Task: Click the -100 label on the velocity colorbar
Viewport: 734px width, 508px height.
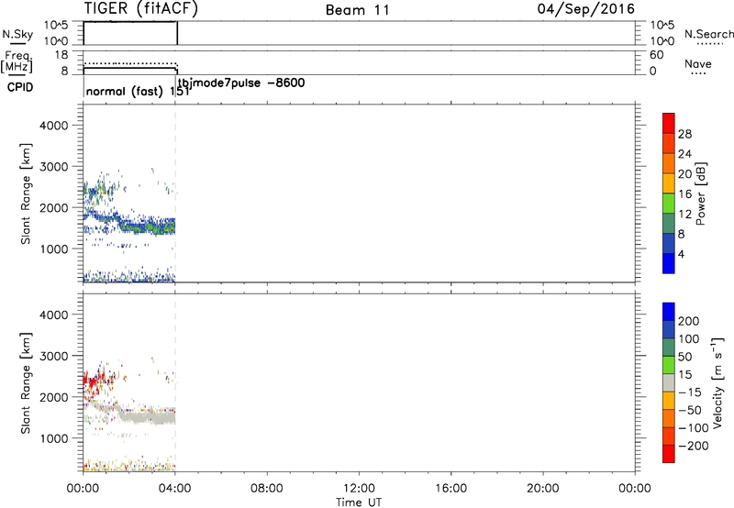Action: pyautogui.click(x=694, y=427)
